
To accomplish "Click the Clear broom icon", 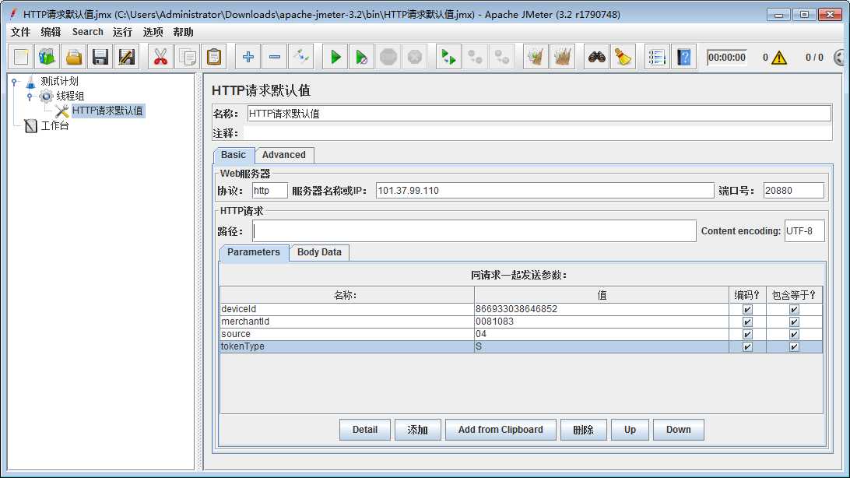I will (536, 57).
